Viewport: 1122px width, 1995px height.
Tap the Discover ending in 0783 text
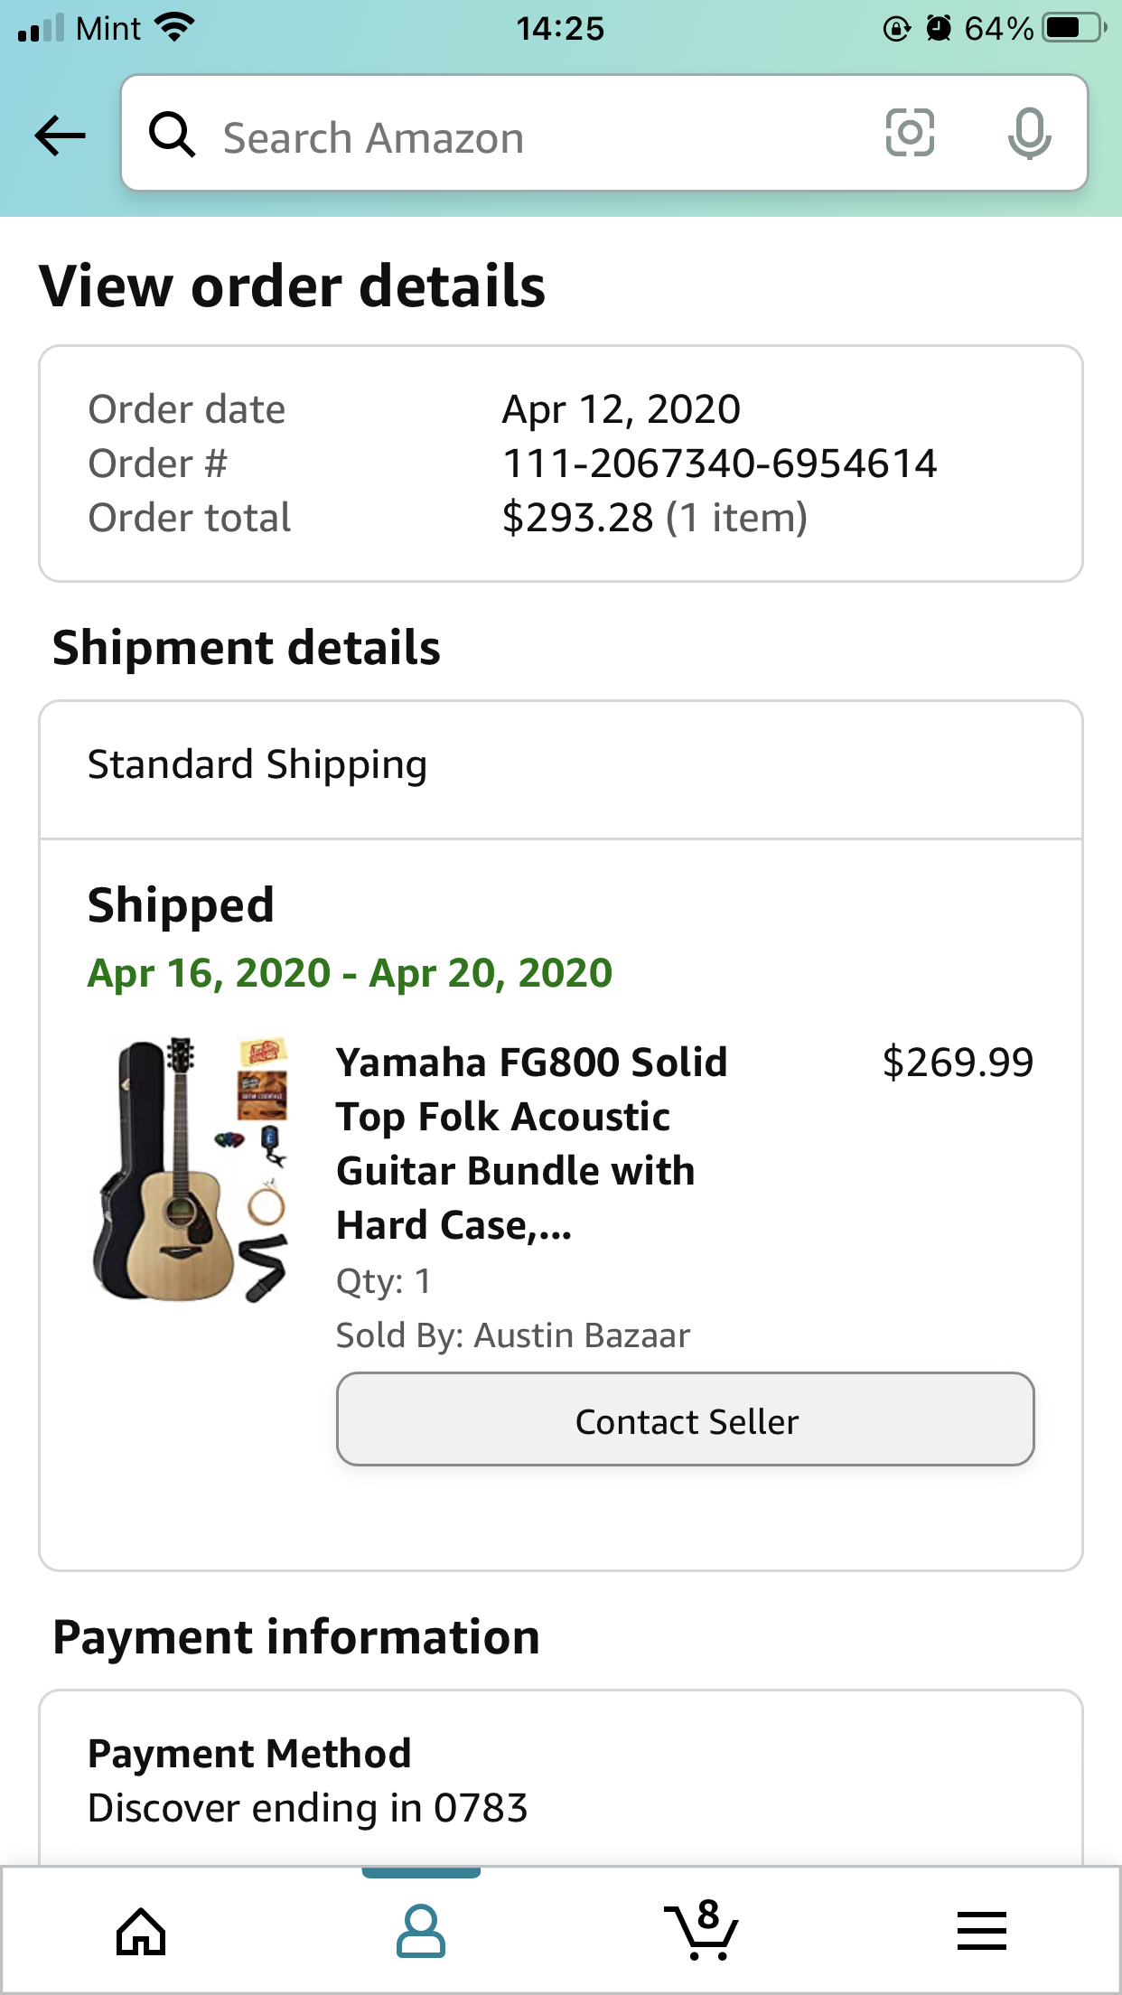click(x=307, y=1808)
